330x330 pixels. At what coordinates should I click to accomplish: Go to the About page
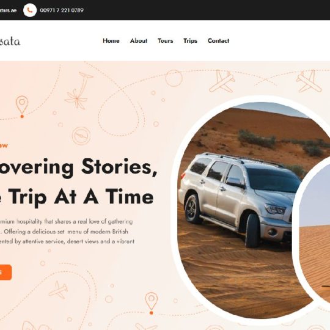click(x=139, y=40)
